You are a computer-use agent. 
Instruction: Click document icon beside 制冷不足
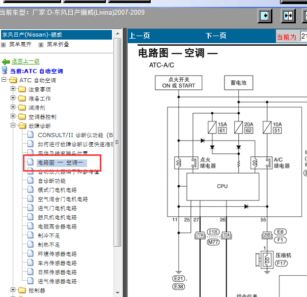31,235
